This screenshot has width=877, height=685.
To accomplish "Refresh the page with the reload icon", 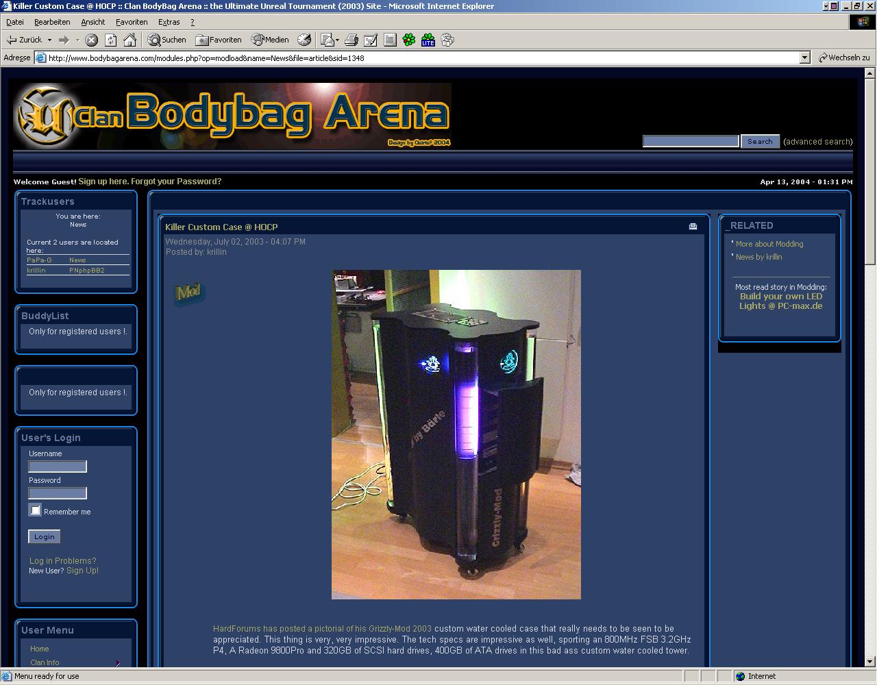I will pyautogui.click(x=110, y=40).
